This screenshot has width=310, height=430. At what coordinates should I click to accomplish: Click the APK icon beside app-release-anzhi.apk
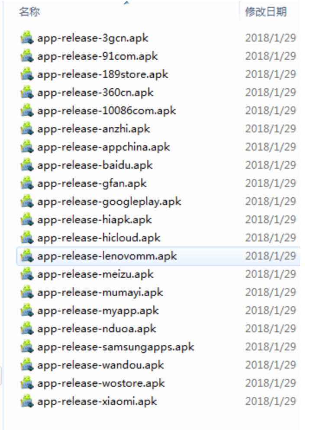(27, 128)
